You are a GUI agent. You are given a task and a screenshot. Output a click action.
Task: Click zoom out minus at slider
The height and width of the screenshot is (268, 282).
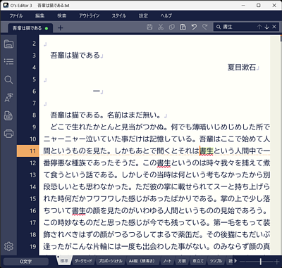(241, 261)
